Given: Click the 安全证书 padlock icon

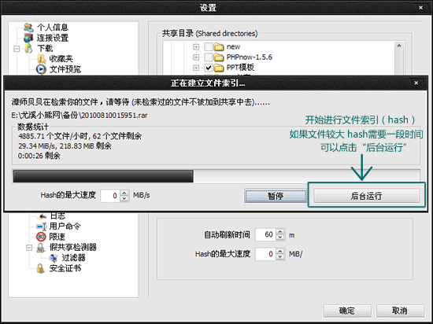Looking at the screenshot, I should pyautogui.click(x=41, y=268).
